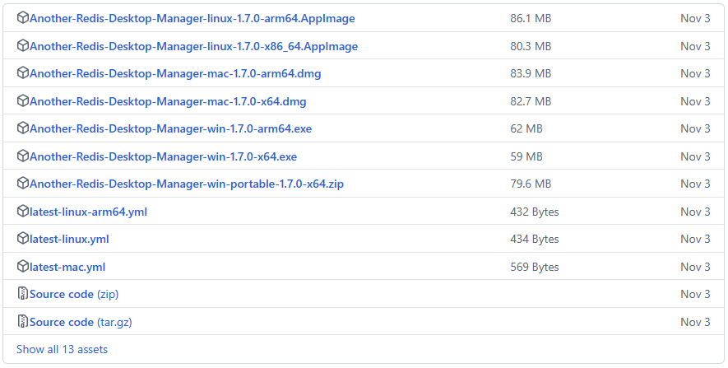This screenshot has height=368, width=728.
Task: Click the 86.1 MB size text
Action: [531, 19]
